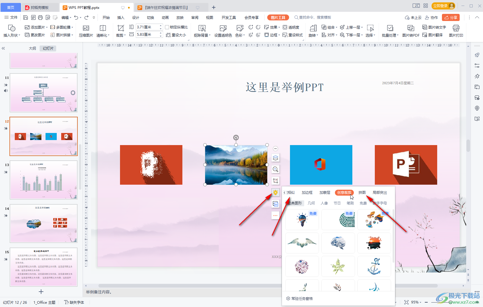Expand the Border (边框) dropdown
Image resolution: width=483 pixels, height=307 pixels.
tap(279, 35)
